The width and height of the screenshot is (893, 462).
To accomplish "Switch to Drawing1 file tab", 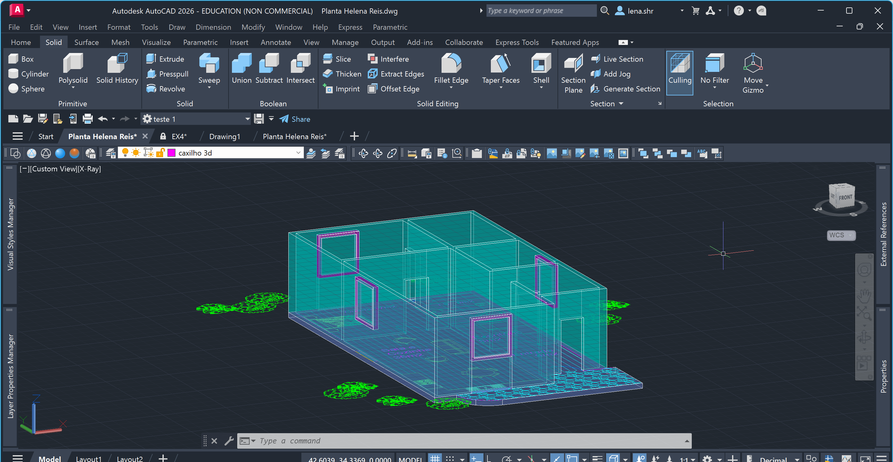I will point(224,136).
